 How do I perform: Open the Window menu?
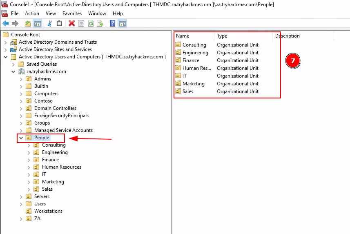point(97,13)
